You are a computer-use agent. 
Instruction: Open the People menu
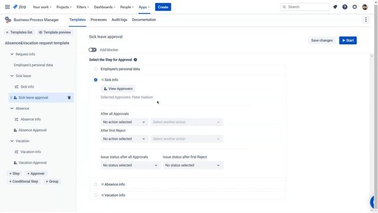tap(127, 7)
